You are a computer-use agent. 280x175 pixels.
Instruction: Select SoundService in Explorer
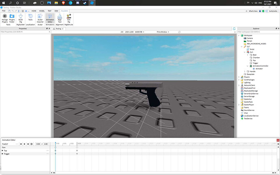[249, 110]
